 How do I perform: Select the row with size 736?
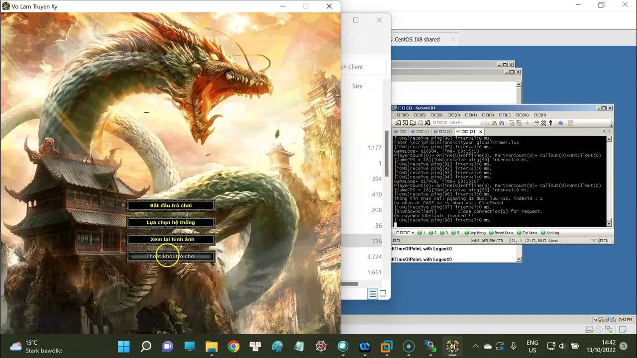tap(362, 241)
